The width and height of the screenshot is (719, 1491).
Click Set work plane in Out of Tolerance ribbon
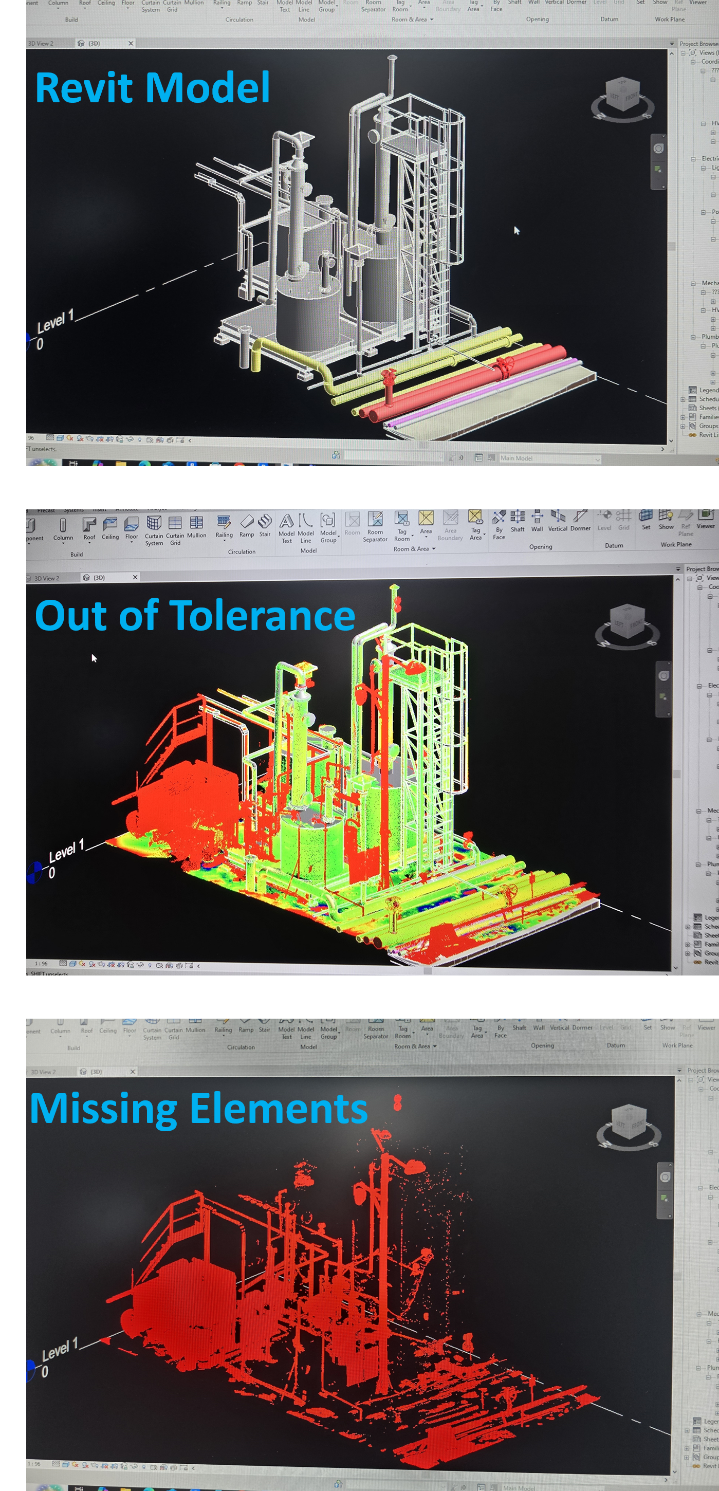click(646, 519)
